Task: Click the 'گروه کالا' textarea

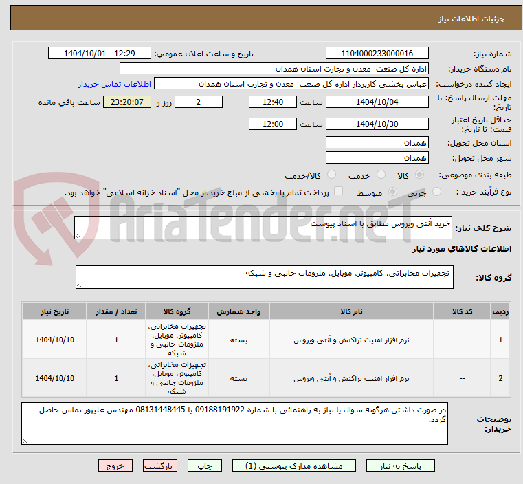Action: point(265,277)
